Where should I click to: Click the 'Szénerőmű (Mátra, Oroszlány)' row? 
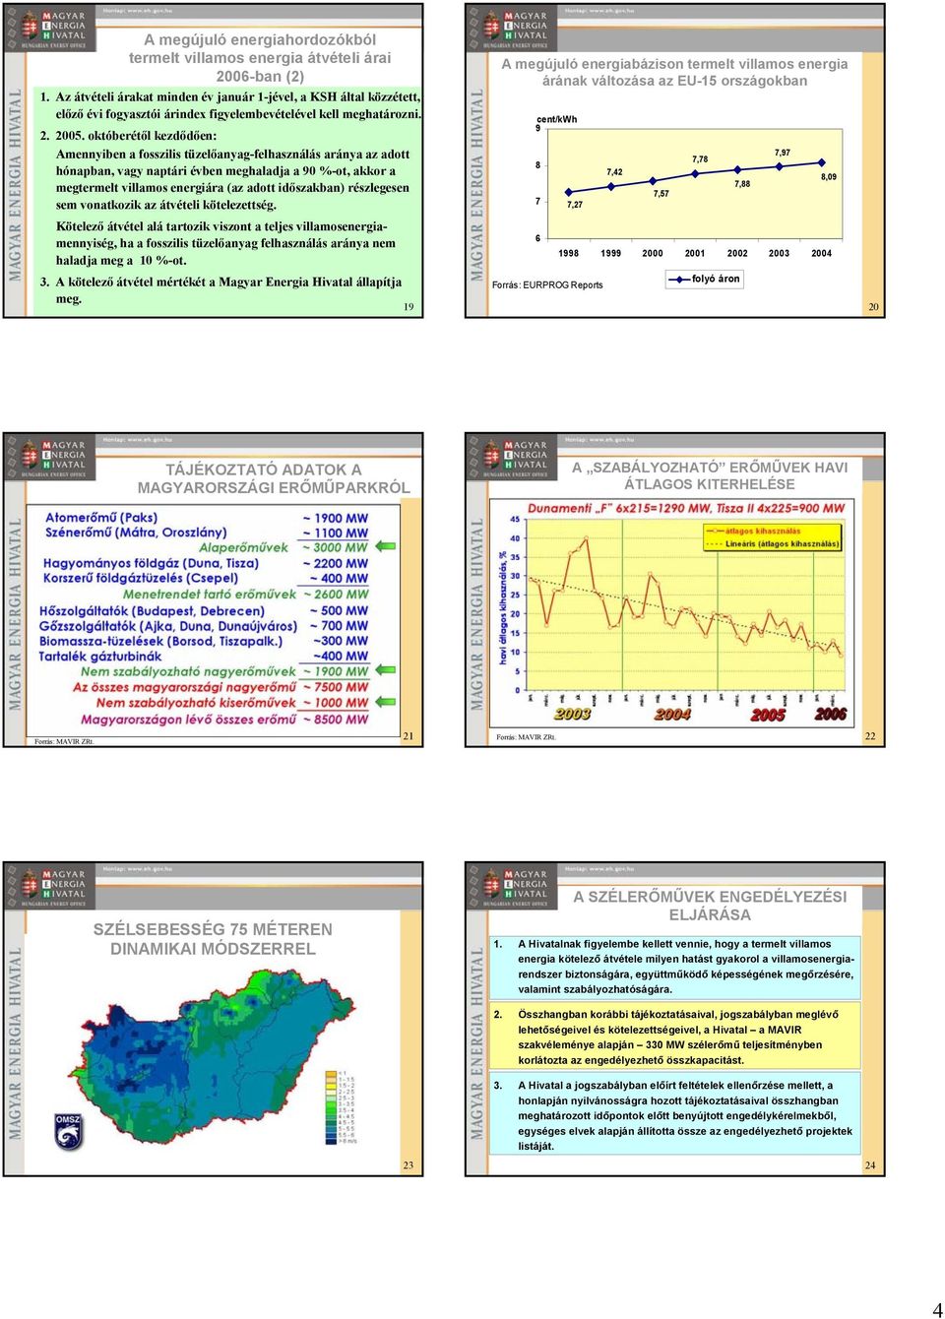(x=207, y=533)
